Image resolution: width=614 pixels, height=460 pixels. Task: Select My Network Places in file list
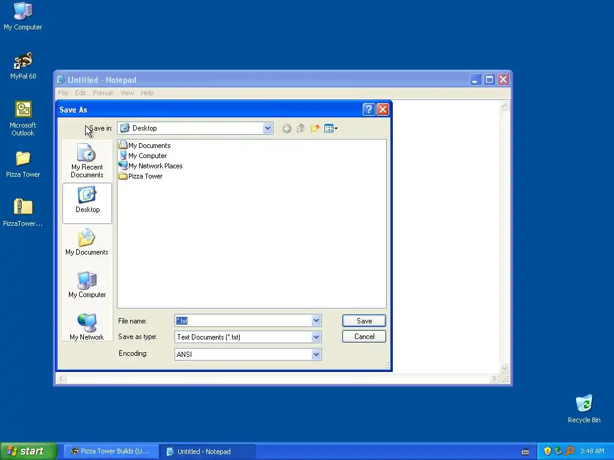(x=151, y=166)
